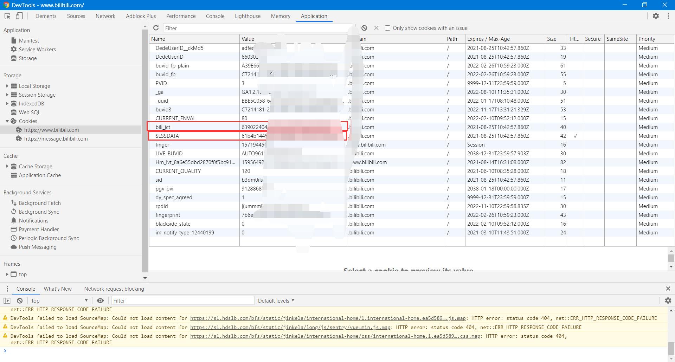Sort cookies by the Size column header
The image size is (675, 362).
[x=556, y=39]
